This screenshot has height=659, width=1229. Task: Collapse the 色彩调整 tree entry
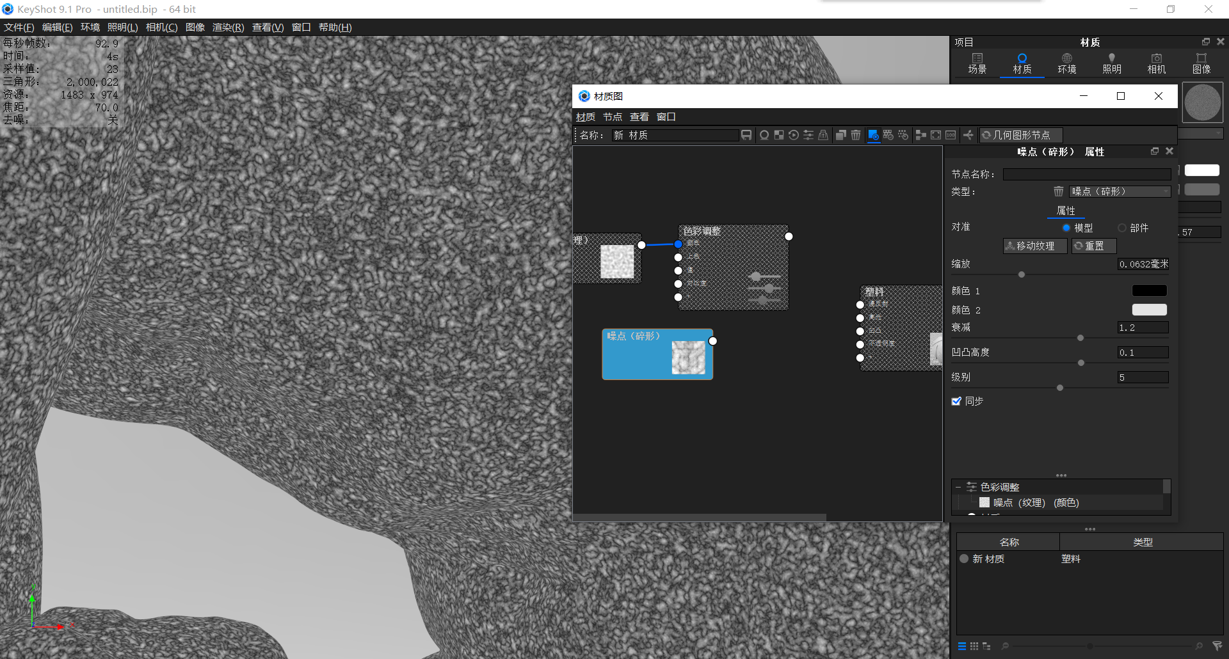point(958,486)
